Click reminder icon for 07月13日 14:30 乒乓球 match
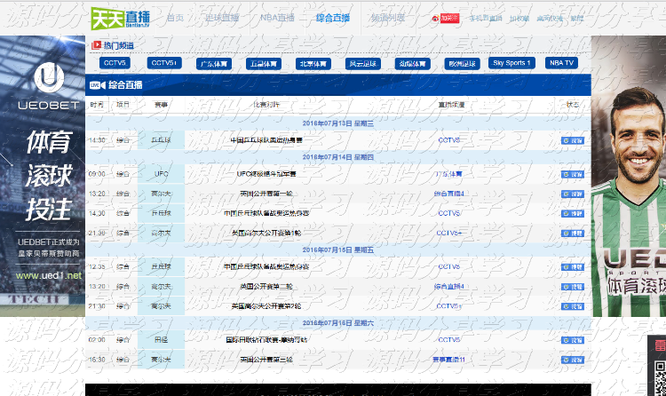 pos(573,140)
